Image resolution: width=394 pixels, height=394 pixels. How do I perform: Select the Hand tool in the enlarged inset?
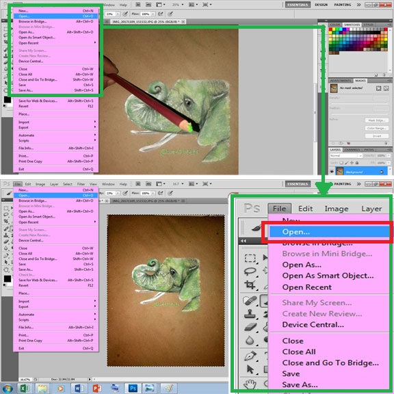pyautogui.click(x=250, y=384)
